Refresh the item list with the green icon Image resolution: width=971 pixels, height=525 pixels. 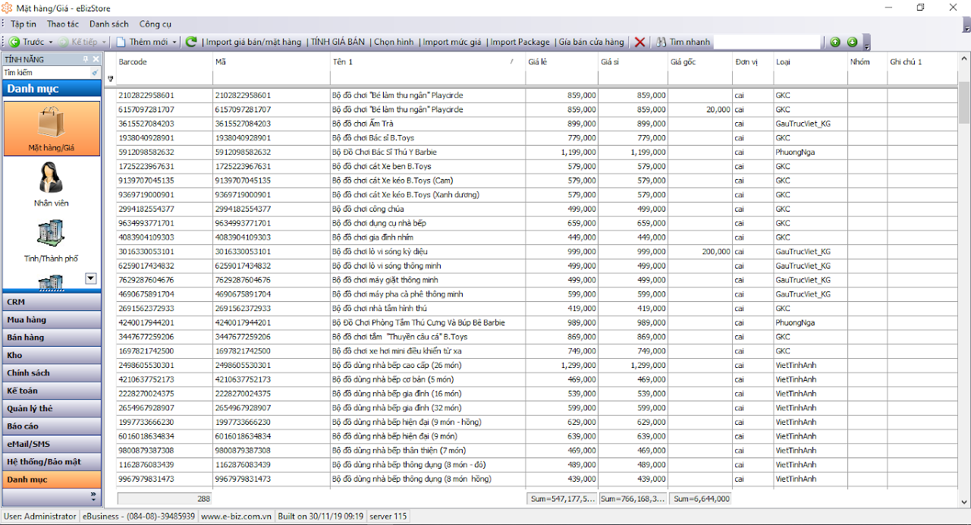(x=191, y=42)
